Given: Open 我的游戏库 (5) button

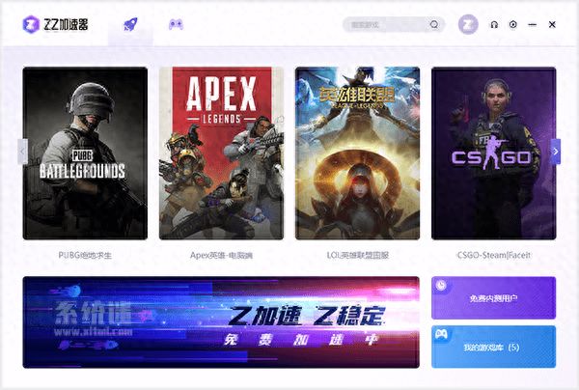Looking at the screenshot, I should click(493, 347).
